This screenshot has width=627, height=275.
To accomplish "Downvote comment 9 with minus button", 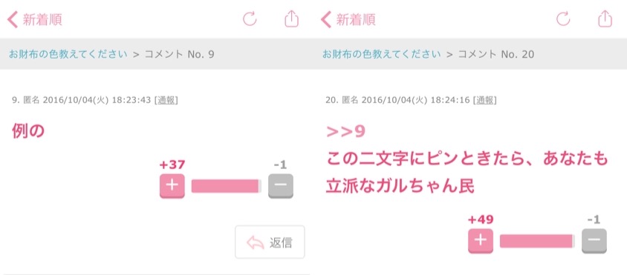I will tap(281, 186).
